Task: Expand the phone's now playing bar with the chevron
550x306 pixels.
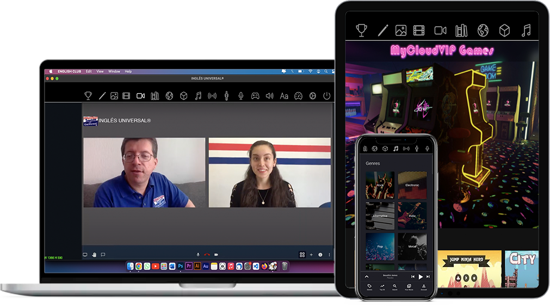Action: 367,277
